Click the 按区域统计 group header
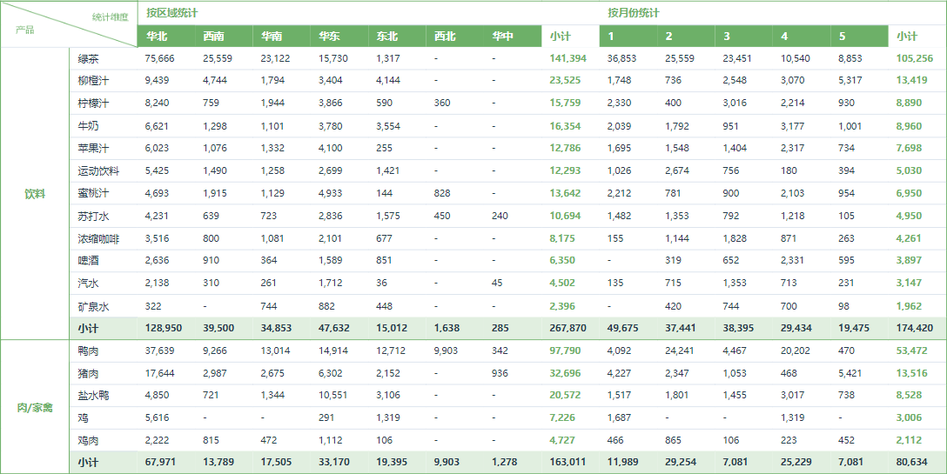Screen dimensions: 947x474 pyautogui.click(x=172, y=13)
